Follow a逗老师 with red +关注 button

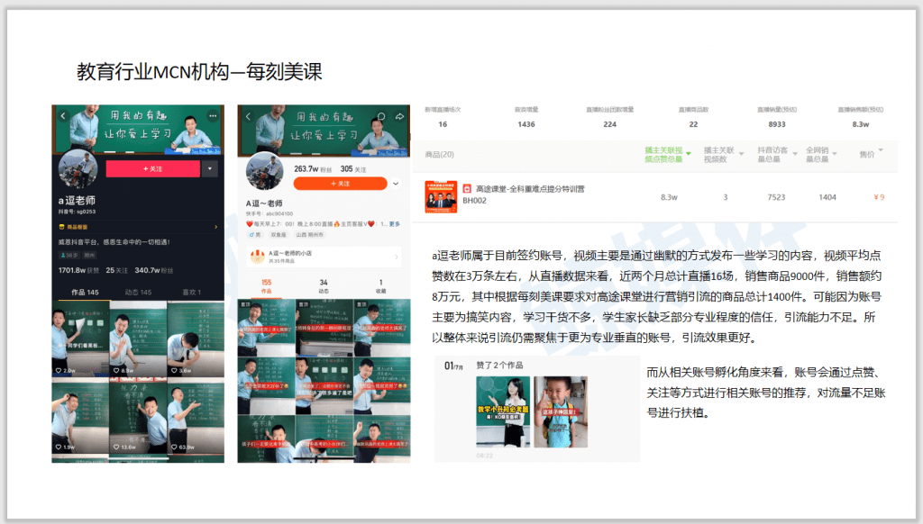[x=153, y=168]
